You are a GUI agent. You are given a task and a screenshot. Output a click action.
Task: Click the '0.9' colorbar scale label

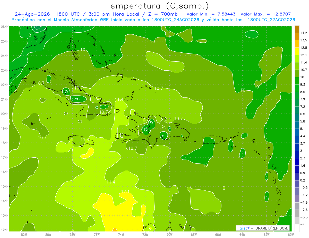pos(303,173)
